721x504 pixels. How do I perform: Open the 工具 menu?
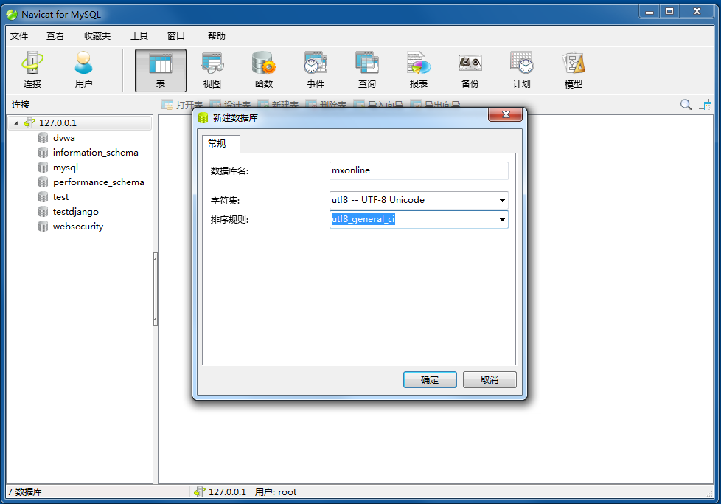click(x=139, y=36)
